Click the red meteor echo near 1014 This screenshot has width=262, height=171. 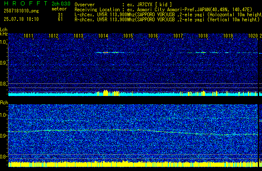pos(105,53)
